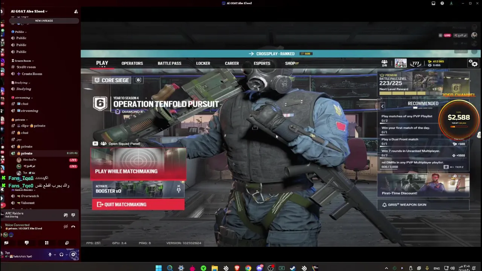This screenshot has width=482, height=271.
Task: Open Windows Search from taskbar
Action: pos(170,268)
